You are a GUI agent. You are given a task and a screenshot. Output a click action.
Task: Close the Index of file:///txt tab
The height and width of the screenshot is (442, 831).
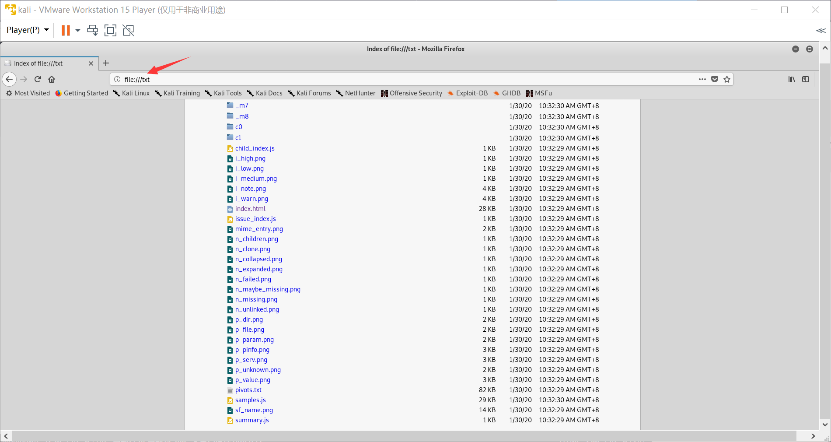pyautogui.click(x=91, y=63)
